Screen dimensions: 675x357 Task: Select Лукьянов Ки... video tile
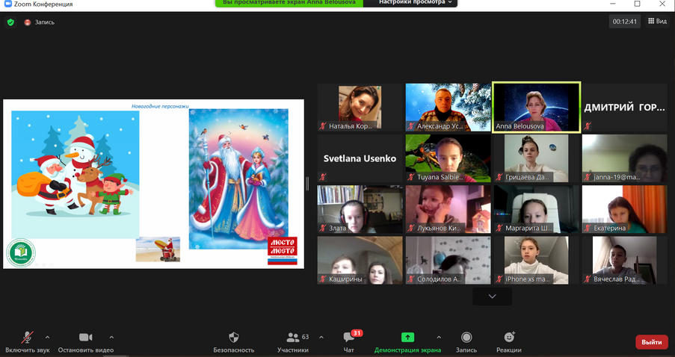pyautogui.click(x=449, y=209)
